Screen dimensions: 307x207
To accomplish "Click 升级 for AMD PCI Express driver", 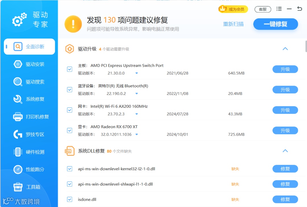I will click(x=285, y=69).
